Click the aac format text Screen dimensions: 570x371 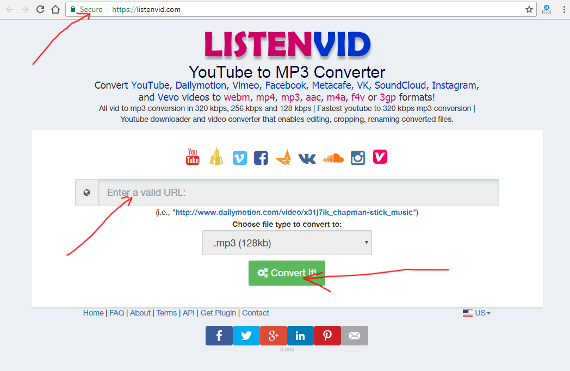(x=313, y=97)
